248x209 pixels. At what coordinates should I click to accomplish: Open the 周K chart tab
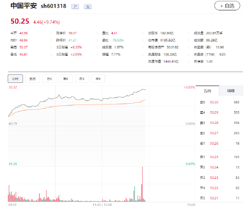pos(66,79)
